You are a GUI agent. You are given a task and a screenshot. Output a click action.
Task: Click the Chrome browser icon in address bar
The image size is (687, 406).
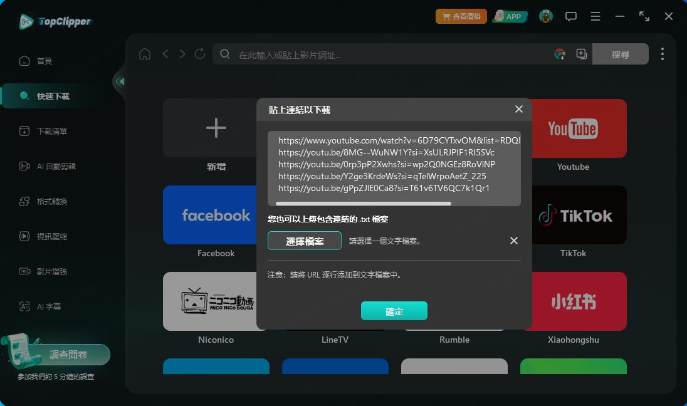[x=560, y=54]
